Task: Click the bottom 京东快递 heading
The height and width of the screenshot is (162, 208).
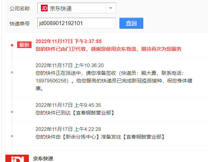Action: [x=43, y=159]
